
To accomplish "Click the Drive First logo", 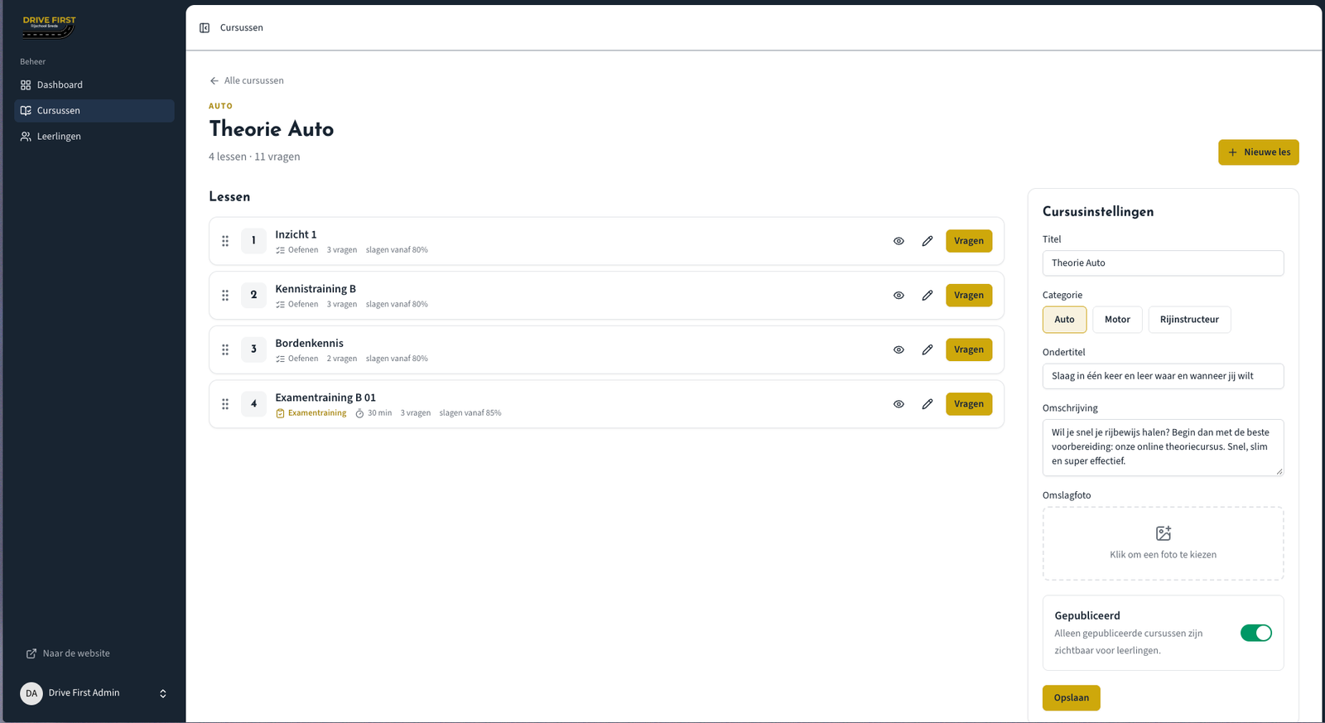I will pyautogui.click(x=49, y=27).
